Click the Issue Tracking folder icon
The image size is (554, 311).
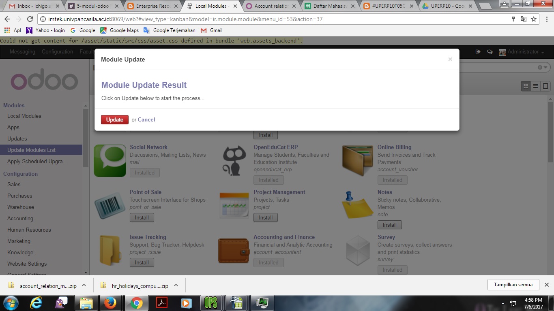(x=110, y=251)
